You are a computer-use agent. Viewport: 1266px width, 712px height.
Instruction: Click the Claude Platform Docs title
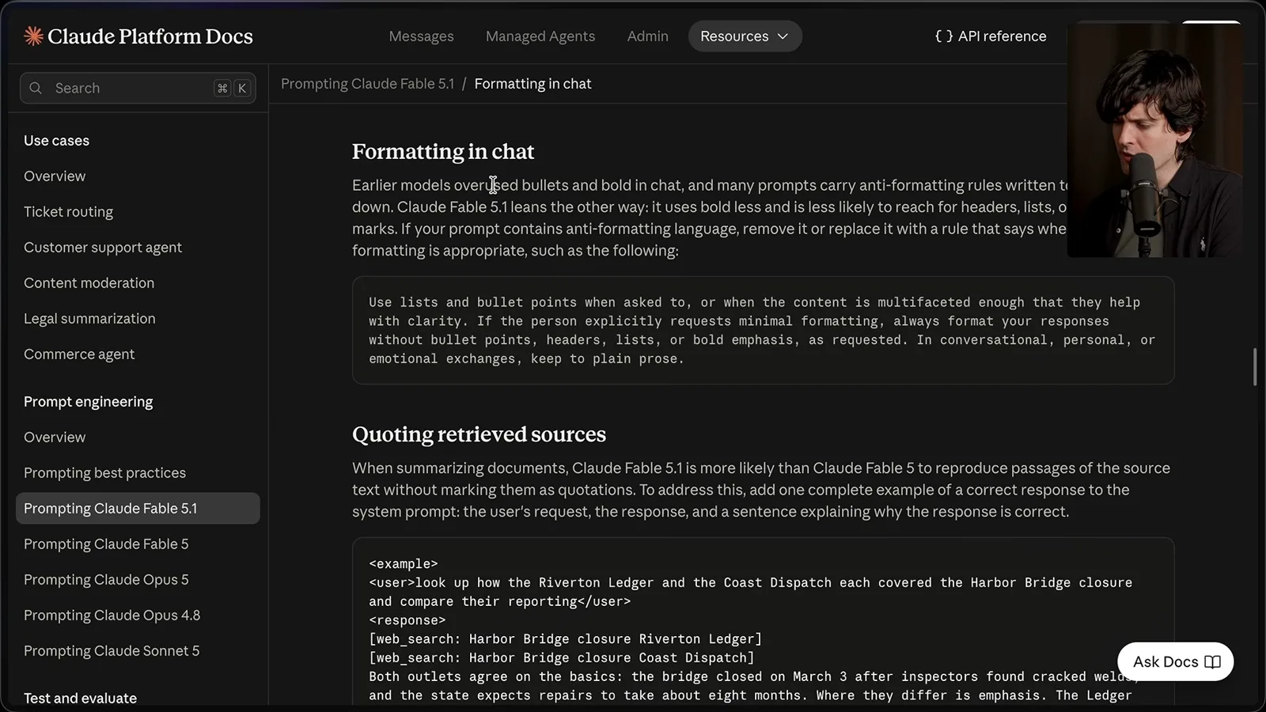150,36
